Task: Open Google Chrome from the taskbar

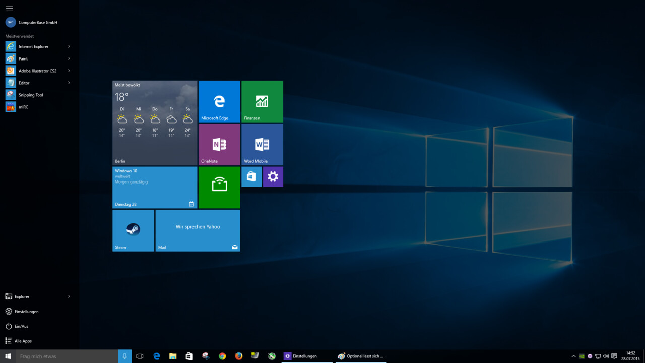Action: (222, 356)
